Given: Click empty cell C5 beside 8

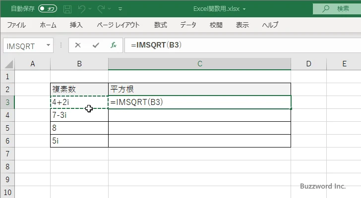Looking at the screenshot, I should tap(200, 128).
